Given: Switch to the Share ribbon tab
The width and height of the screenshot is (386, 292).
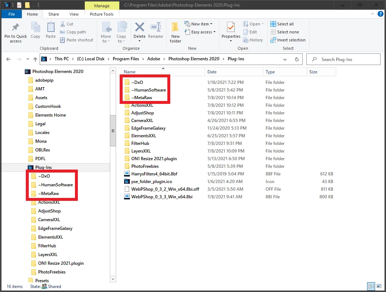Looking at the screenshot, I should [53, 14].
